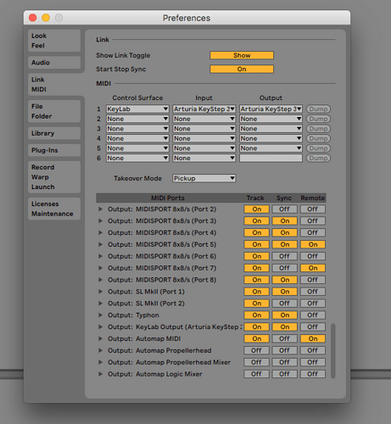391x424 pixels.
Task: Enable Remote for Automap Logic Mixer
Action: [313, 374]
